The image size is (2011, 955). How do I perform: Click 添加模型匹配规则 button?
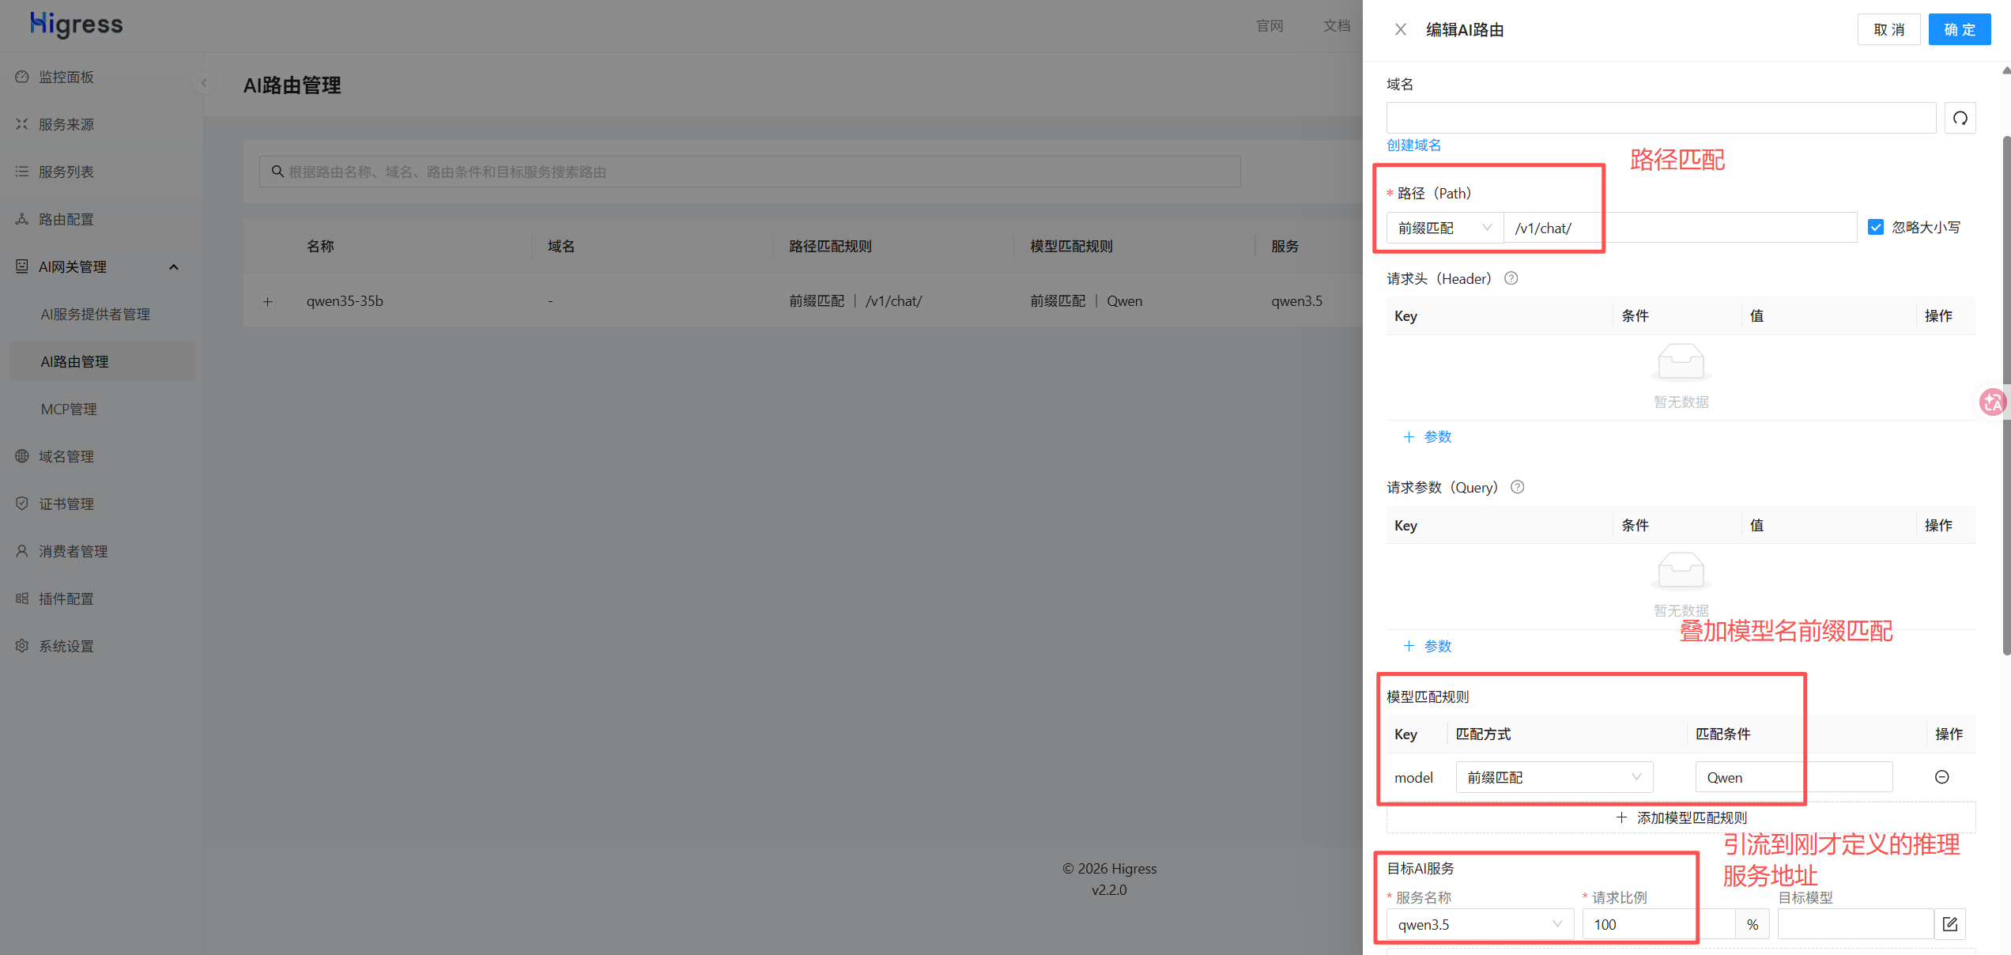coord(1681,817)
